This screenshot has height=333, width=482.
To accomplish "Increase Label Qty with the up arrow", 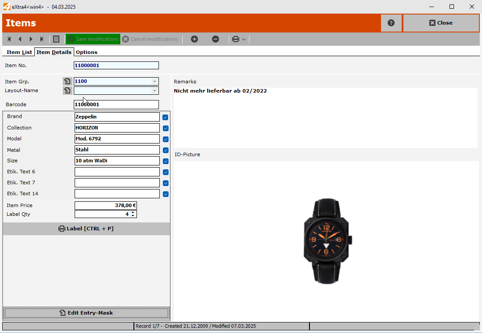I will (x=133, y=212).
